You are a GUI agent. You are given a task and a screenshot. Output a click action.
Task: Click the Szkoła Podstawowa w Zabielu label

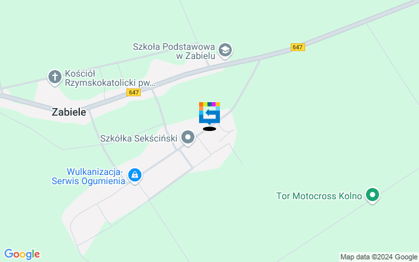[x=174, y=51]
